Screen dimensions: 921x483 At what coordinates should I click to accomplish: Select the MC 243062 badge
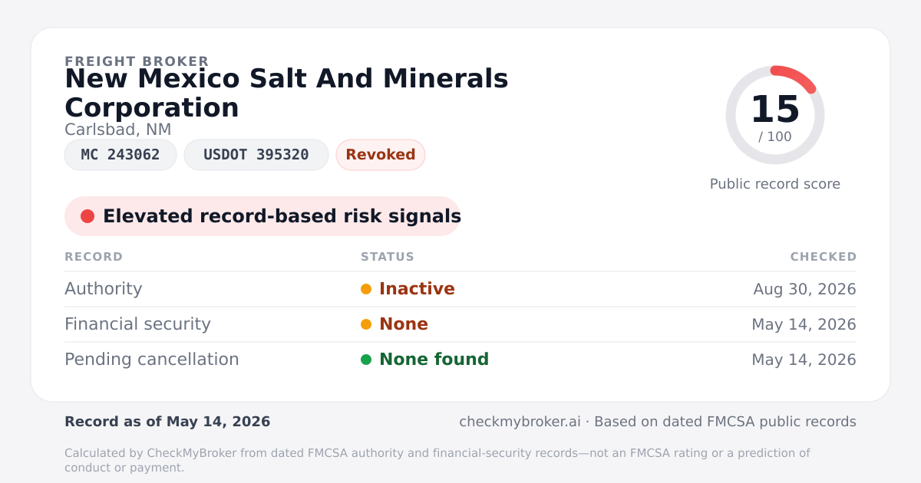[120, 155]
